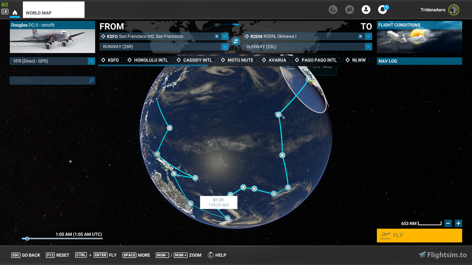Clear KSFO departure airport with X
Viewport: 472px width, 265px height.
click(217, 36)
